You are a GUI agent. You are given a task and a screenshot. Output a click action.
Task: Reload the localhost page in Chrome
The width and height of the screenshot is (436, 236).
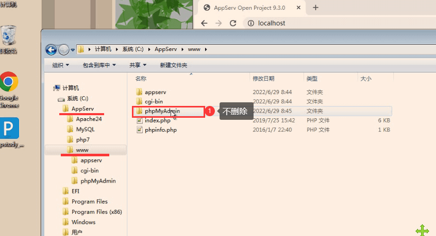(x=233, y=23)
